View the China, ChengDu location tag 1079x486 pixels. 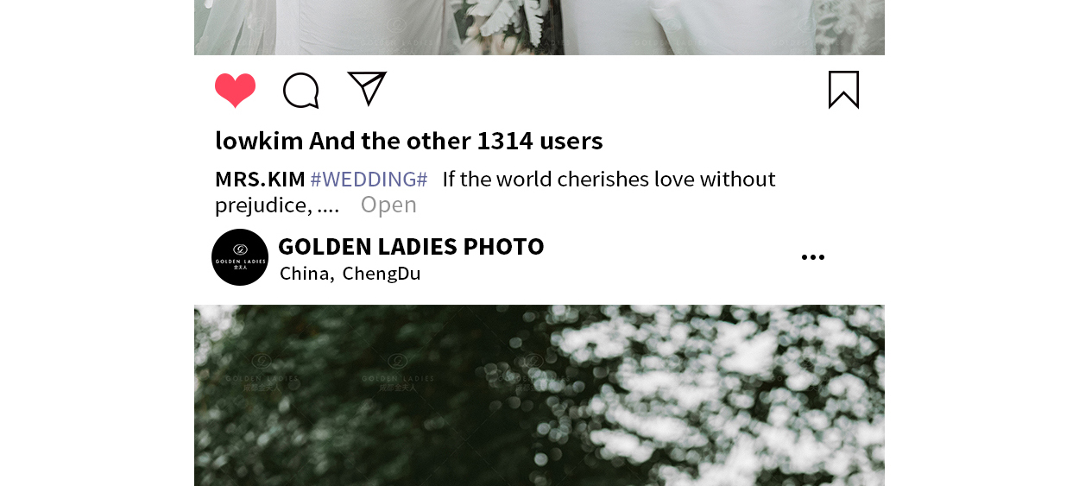point(350,274)
